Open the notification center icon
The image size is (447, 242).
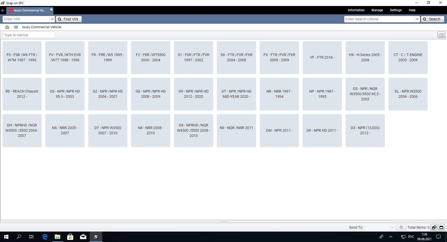coord(438,237)
